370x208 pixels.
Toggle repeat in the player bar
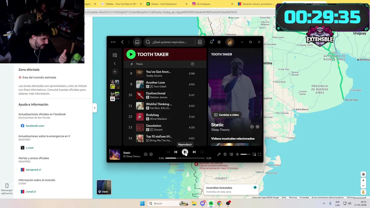tap(202, 152)
